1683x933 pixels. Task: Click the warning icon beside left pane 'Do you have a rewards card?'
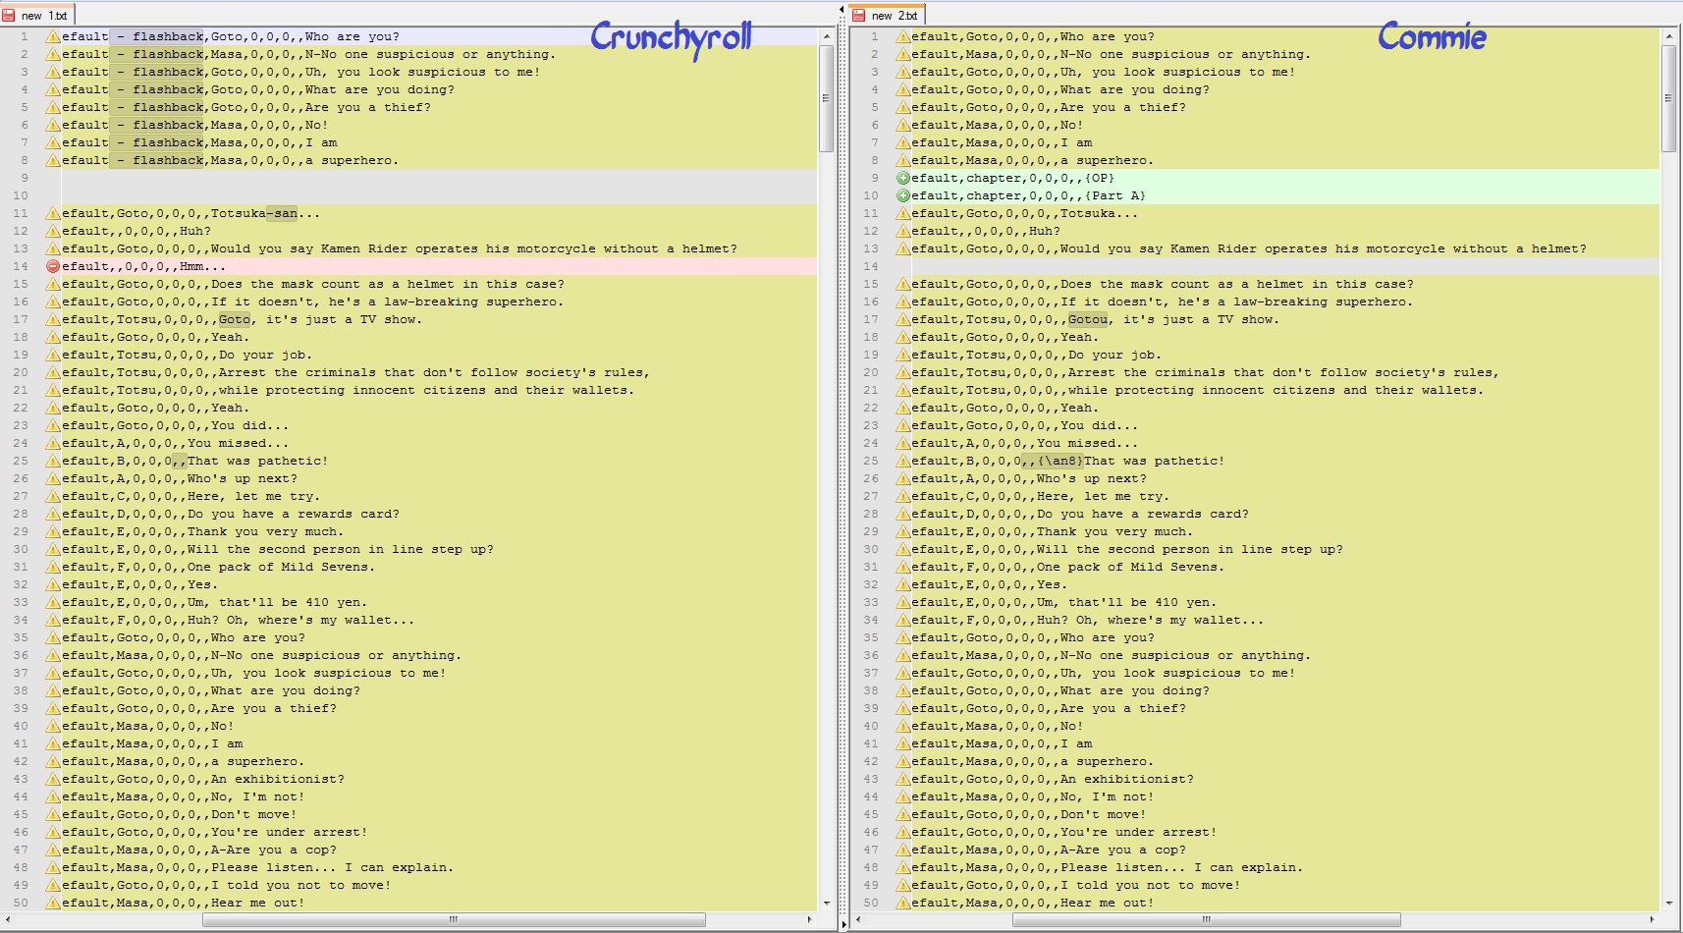tap(53, 514)
